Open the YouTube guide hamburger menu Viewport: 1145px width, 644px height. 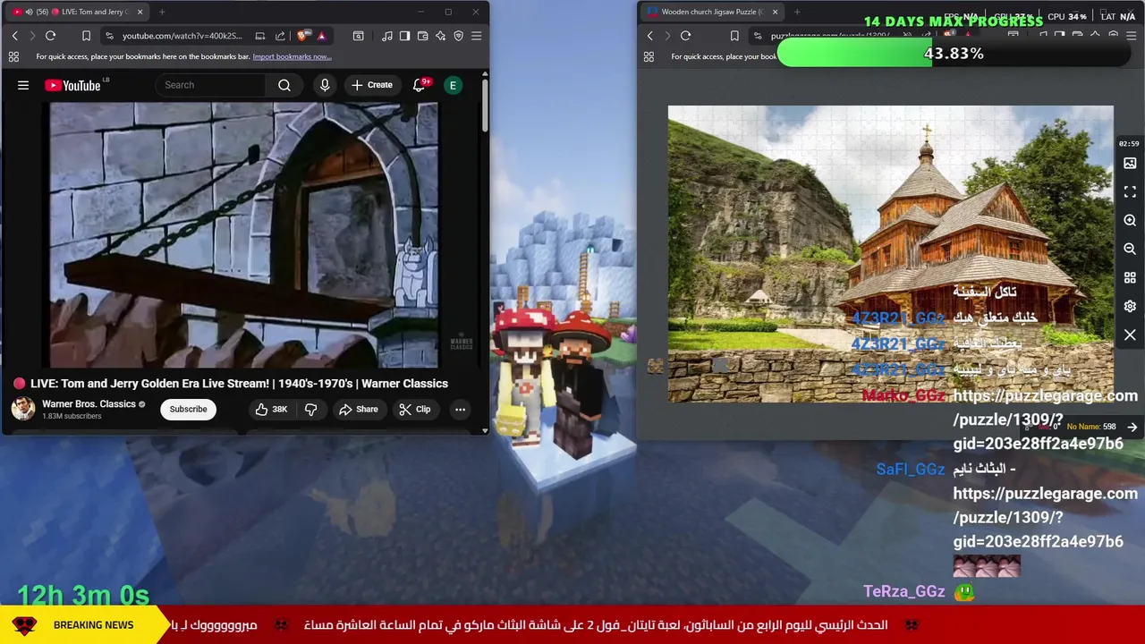pyautogui.click(x=23, y=85)
